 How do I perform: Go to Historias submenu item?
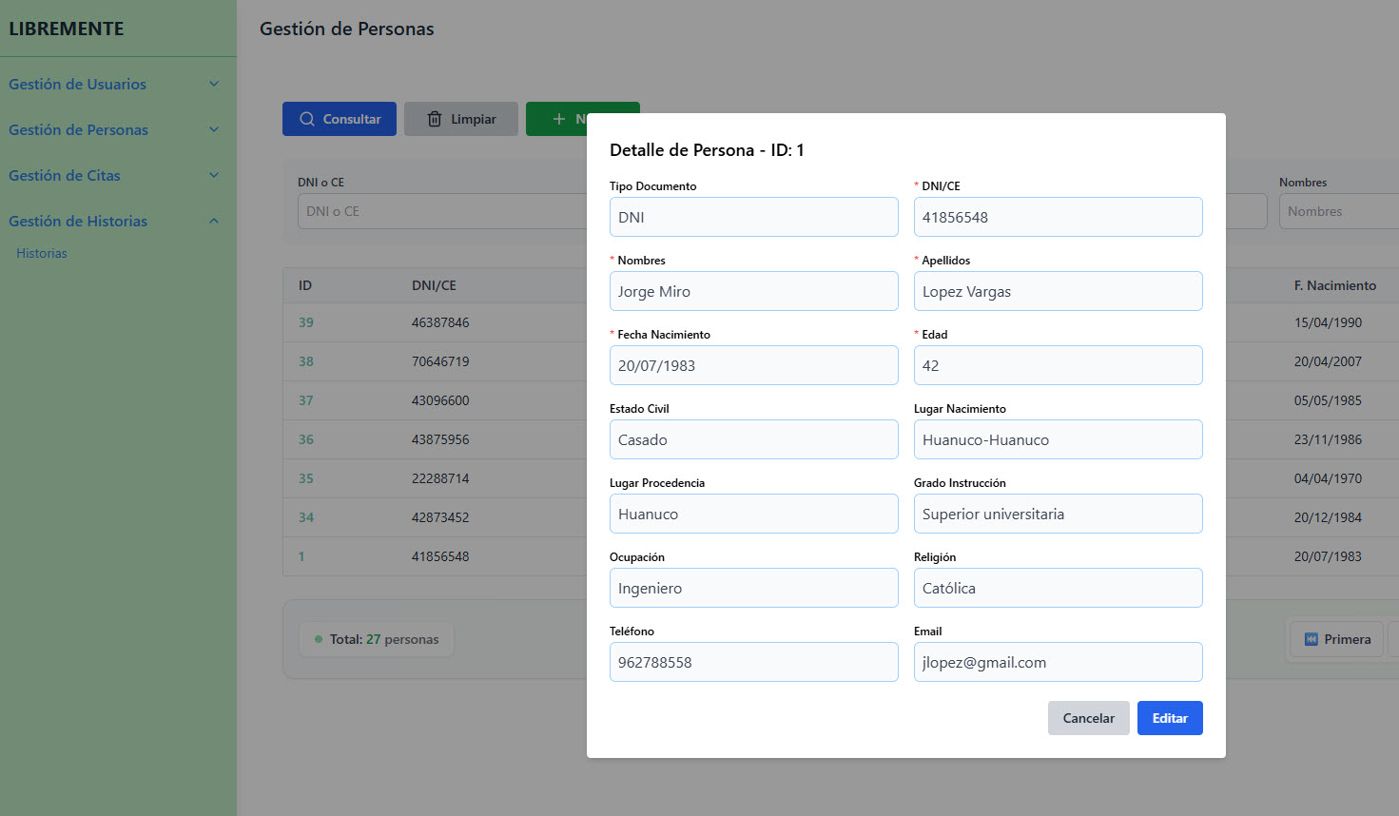(42, 253)
